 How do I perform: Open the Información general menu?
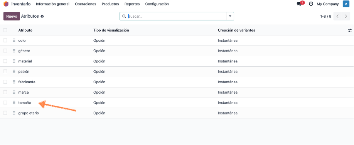(52, 4)
